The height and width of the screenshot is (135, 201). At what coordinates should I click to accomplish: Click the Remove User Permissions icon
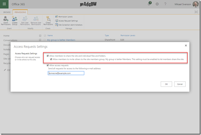(x=36, y=21)
